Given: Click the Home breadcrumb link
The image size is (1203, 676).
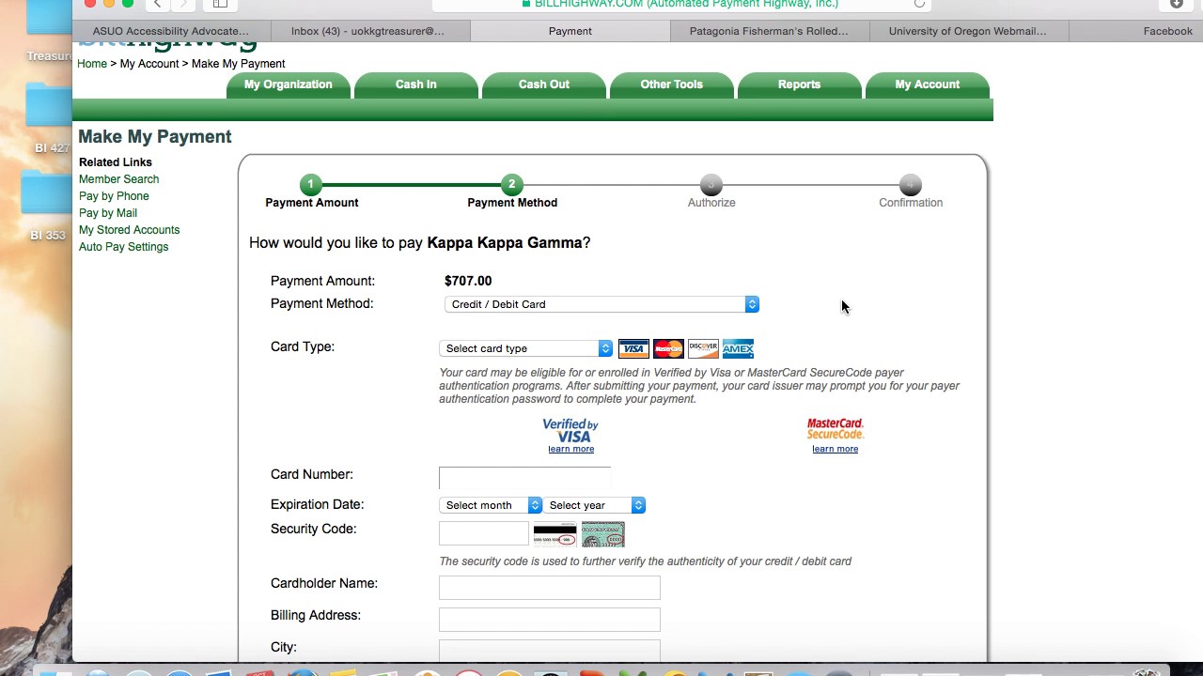Looking at the screenshot, I should point(92,64).
